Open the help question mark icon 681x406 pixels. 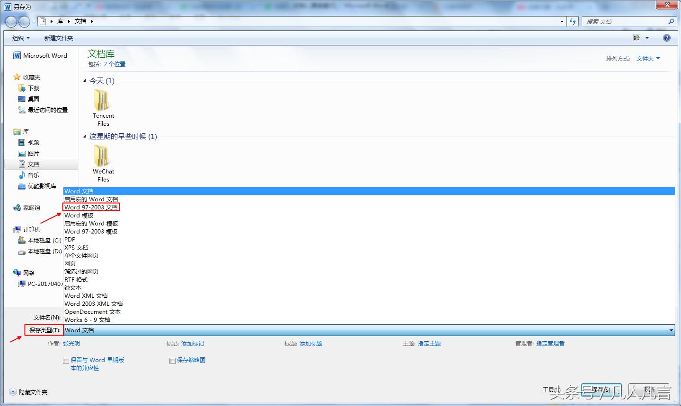(667, 38)
